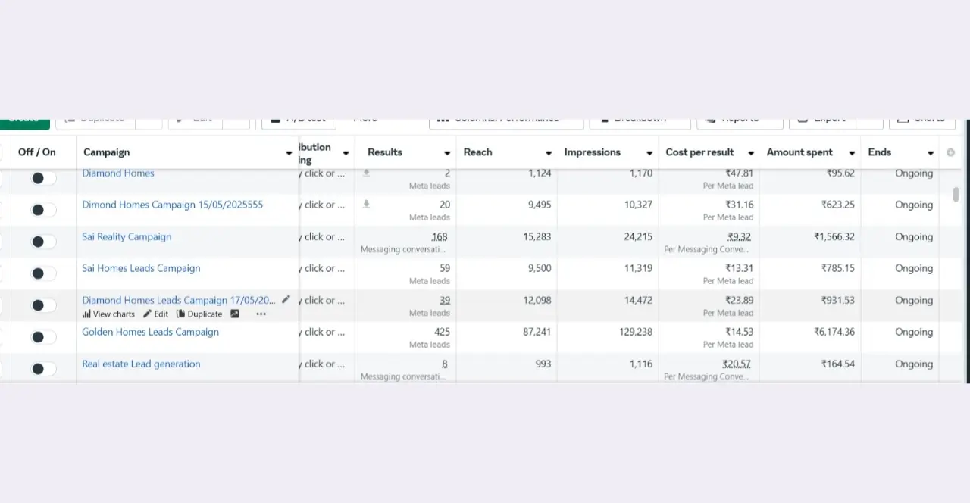Click download icon beside the 20 Meta leads result
The image size is (970, 503).
(x=366, y=205)
